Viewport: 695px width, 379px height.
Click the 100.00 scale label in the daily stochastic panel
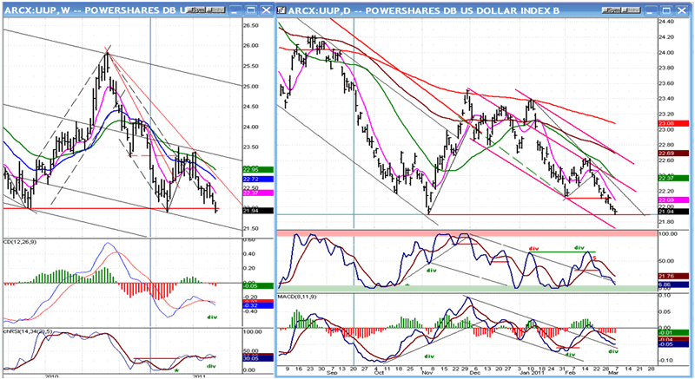[x=668, y=233]
